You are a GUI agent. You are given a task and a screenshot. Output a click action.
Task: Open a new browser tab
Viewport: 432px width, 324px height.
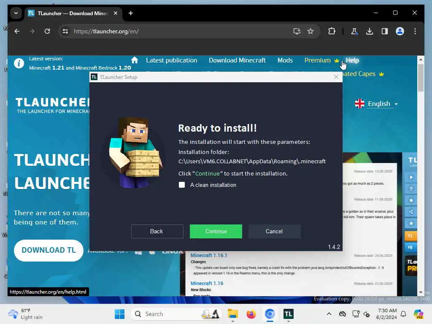(x=131, y=13)
